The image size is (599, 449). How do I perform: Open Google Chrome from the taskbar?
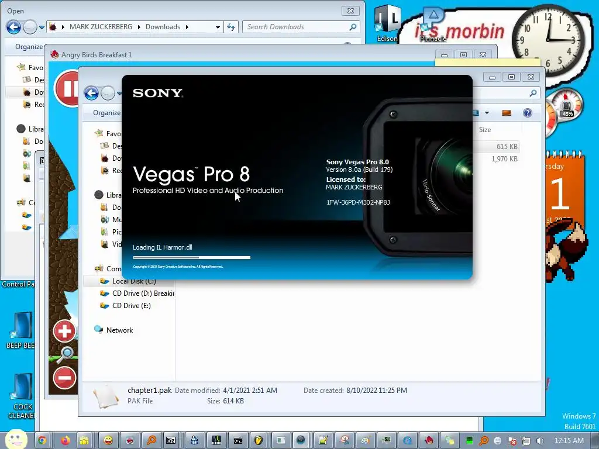click(42, 441)
